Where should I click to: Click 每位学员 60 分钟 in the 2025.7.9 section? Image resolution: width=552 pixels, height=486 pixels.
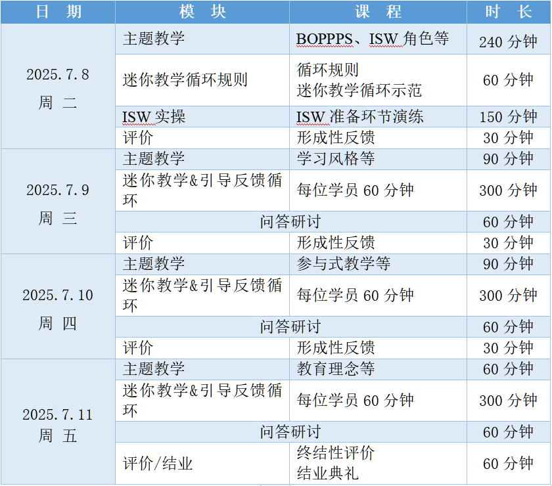pyautogui.click(x=378, y=190)
